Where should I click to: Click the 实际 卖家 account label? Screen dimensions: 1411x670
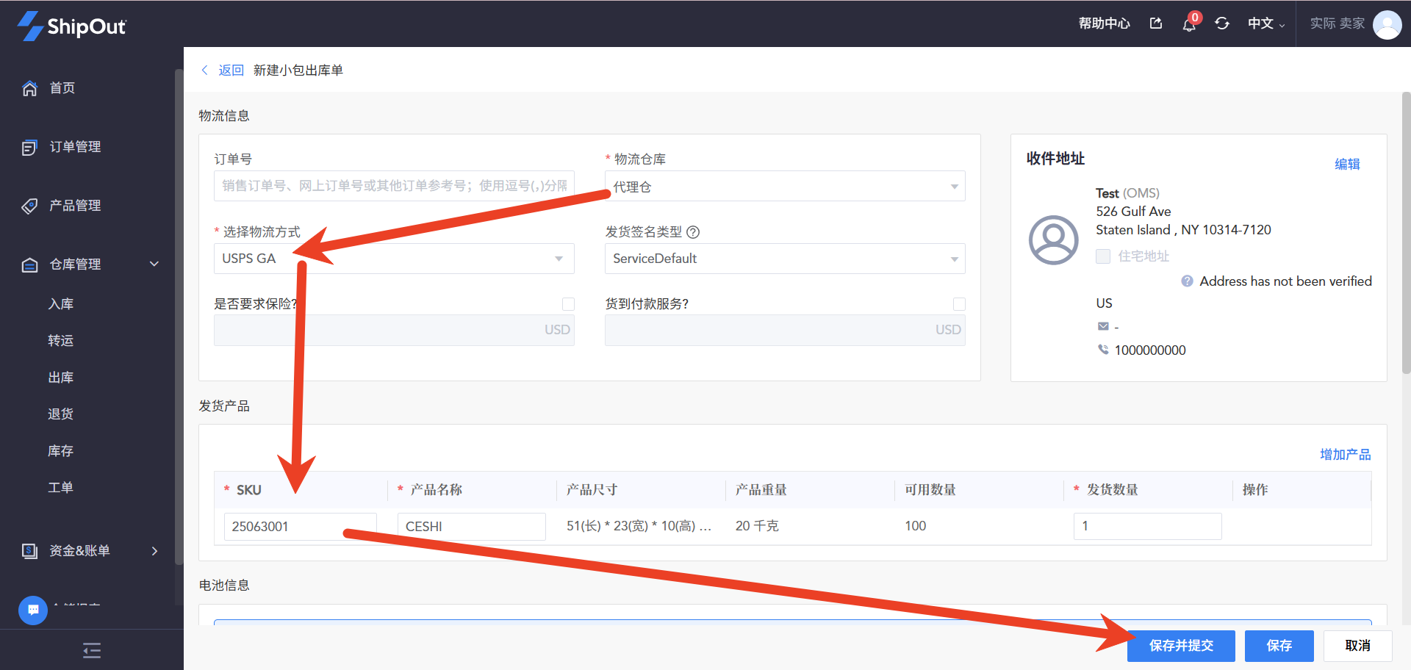tap(1337, 24)
